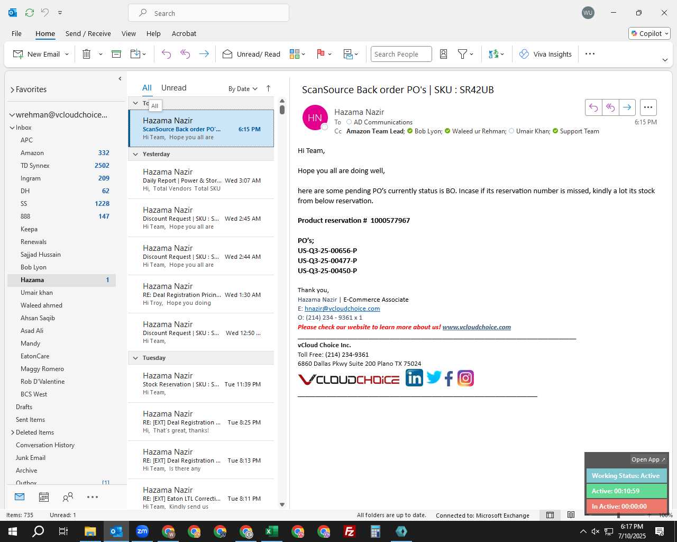Viewport: 677px width, 542px height.
Task: Toggle sort order arrow in message list
Action: pyautogui.click(x=268, y=88)
